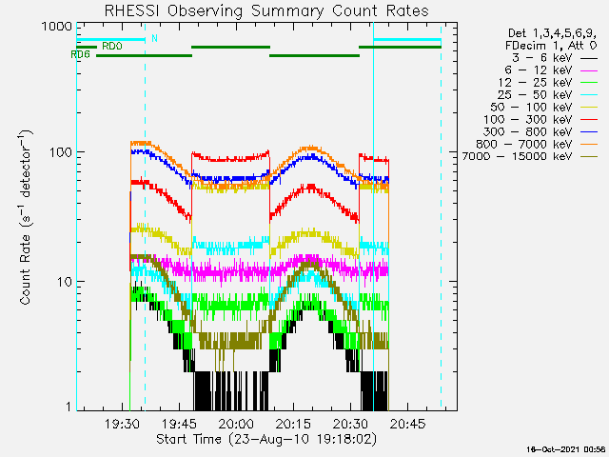Click the green 'RD6' flag label

tap(80, 55)
